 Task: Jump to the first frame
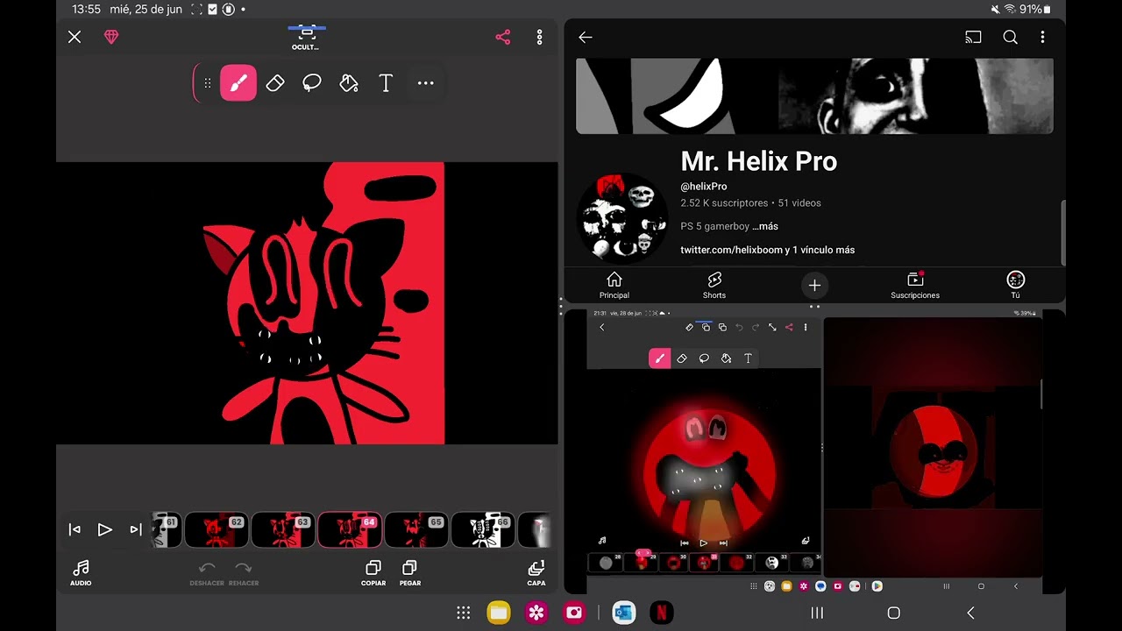75,529
